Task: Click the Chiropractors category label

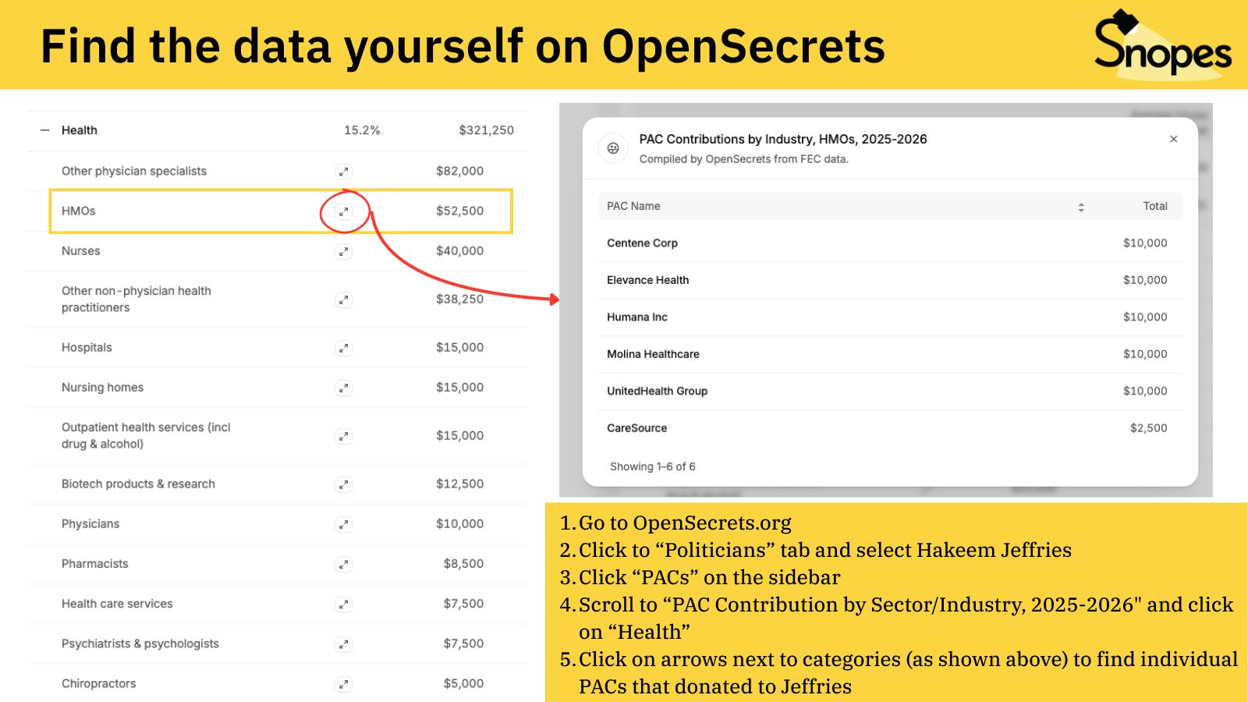Action: click(x=99, y=684)
